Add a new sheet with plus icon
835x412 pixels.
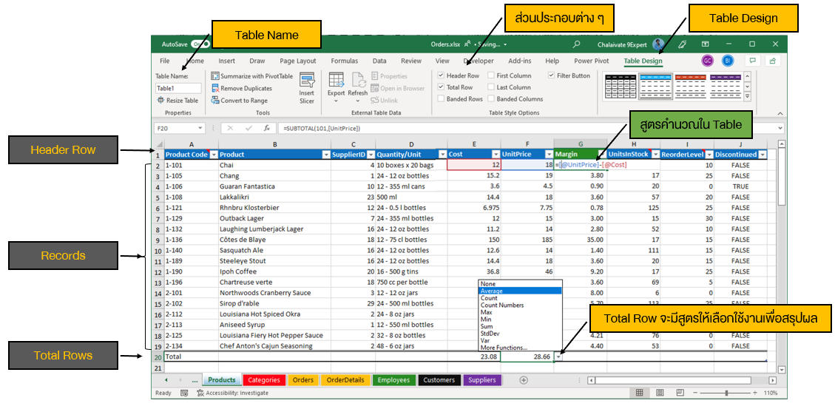tap(524, 380)
